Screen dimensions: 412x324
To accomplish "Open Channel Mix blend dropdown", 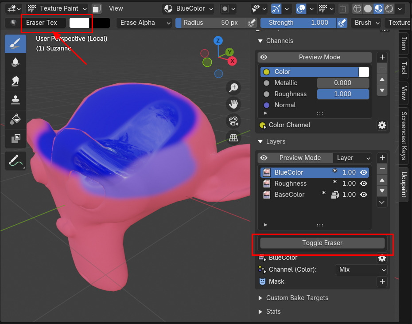I will pyautogui.click(x=361, y=269).
